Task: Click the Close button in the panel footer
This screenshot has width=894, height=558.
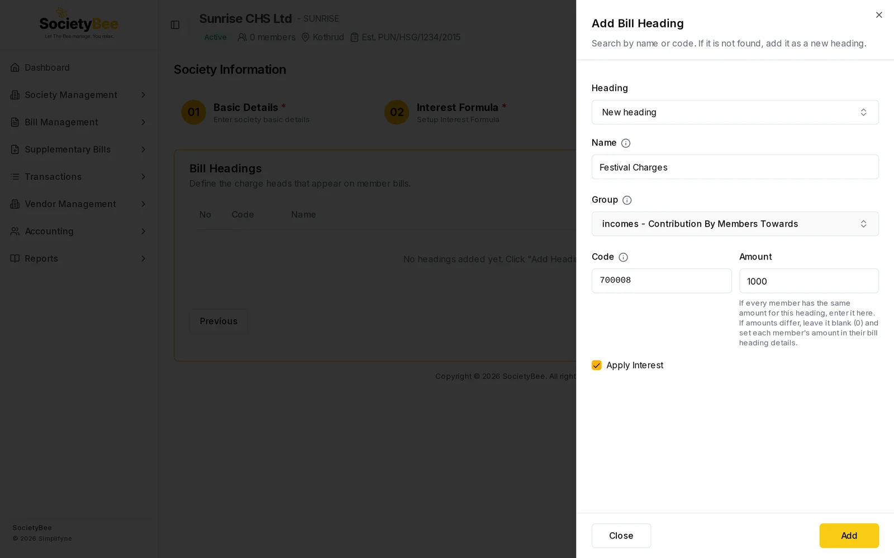Action: 621,536
